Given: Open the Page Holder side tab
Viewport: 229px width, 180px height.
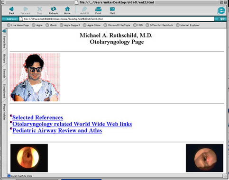Looking at the screenshot, I should pos(4,112).
